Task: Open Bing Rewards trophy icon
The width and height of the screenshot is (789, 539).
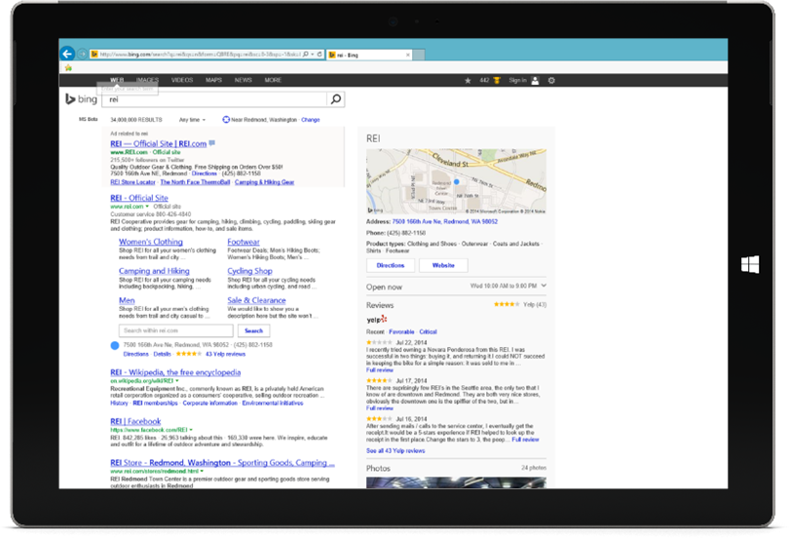Action: [497, 80]
